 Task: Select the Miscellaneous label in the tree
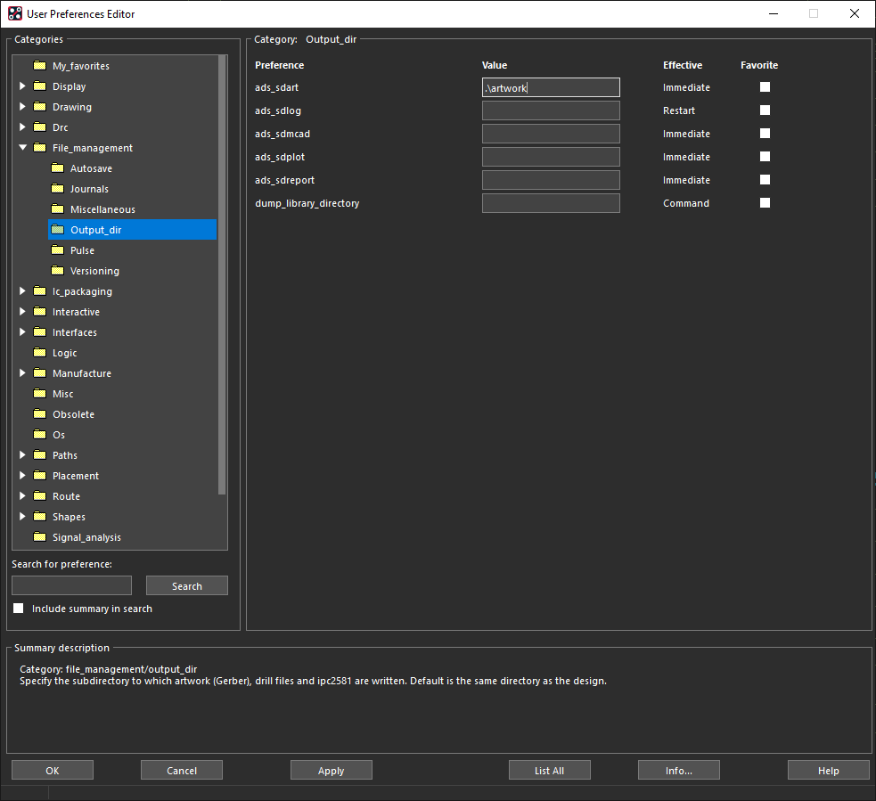point(102,209)
